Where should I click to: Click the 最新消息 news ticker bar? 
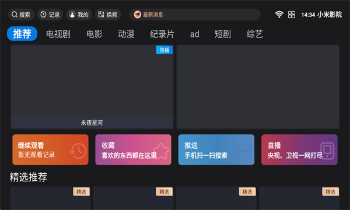195,15
